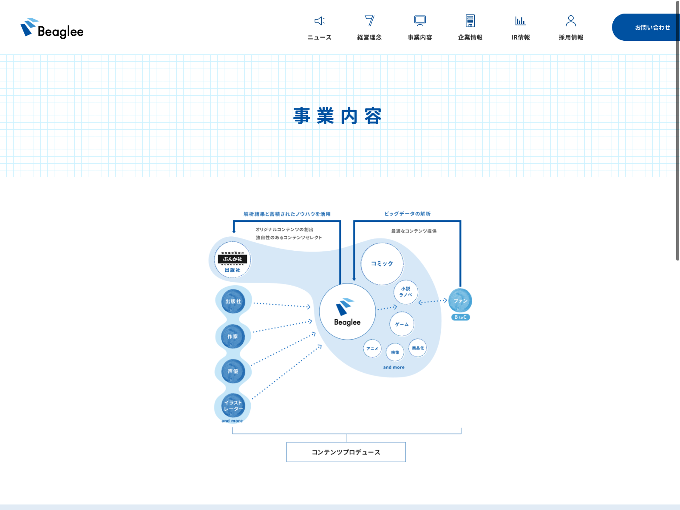Click the central Beaglee circle in diagram
This screenshot has height=510, width=680.
347,312
